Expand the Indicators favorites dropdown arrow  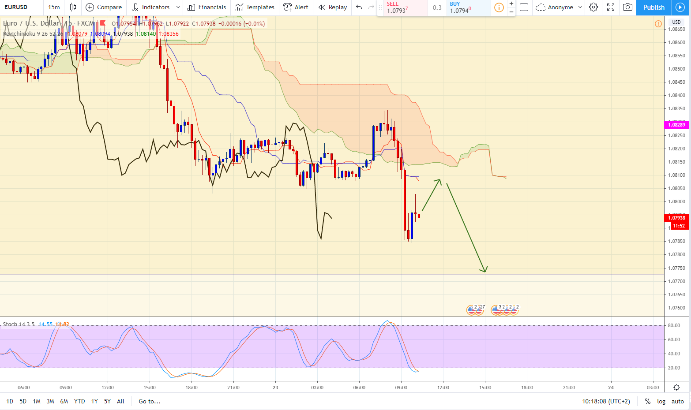[178, 7]
